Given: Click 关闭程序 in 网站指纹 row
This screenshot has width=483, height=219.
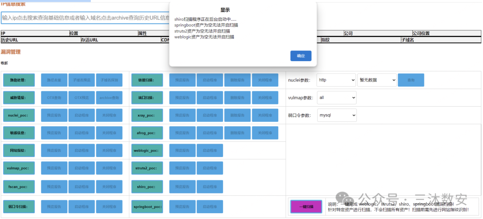Looking at the screenshot, I should (x=109, y=150).
